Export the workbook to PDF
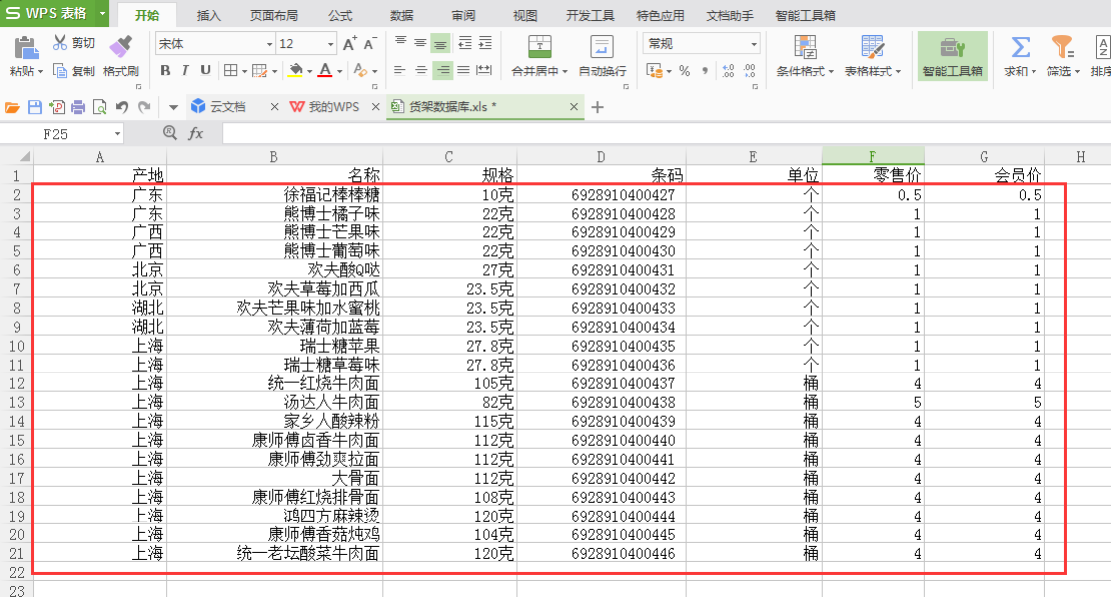The width and height of the screenshot is (1112, 597). [56, 107]
